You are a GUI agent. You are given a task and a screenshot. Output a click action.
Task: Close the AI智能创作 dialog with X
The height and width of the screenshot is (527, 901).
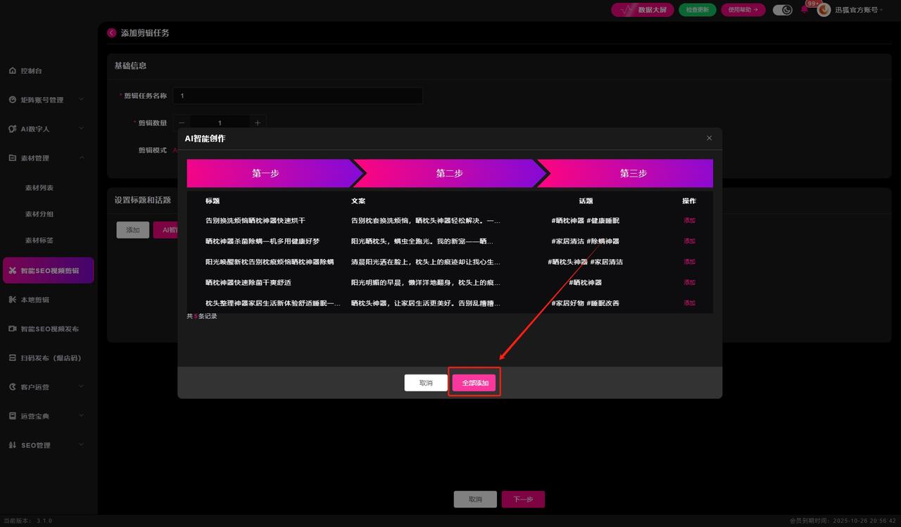[709, 138]
